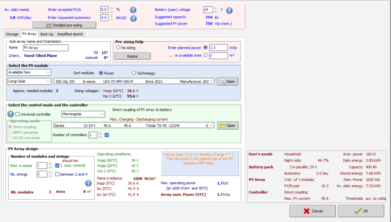391x222 pixels.
Task: Switch to the Storage tab
Action: pyautogui.click(x=12, y=34)
